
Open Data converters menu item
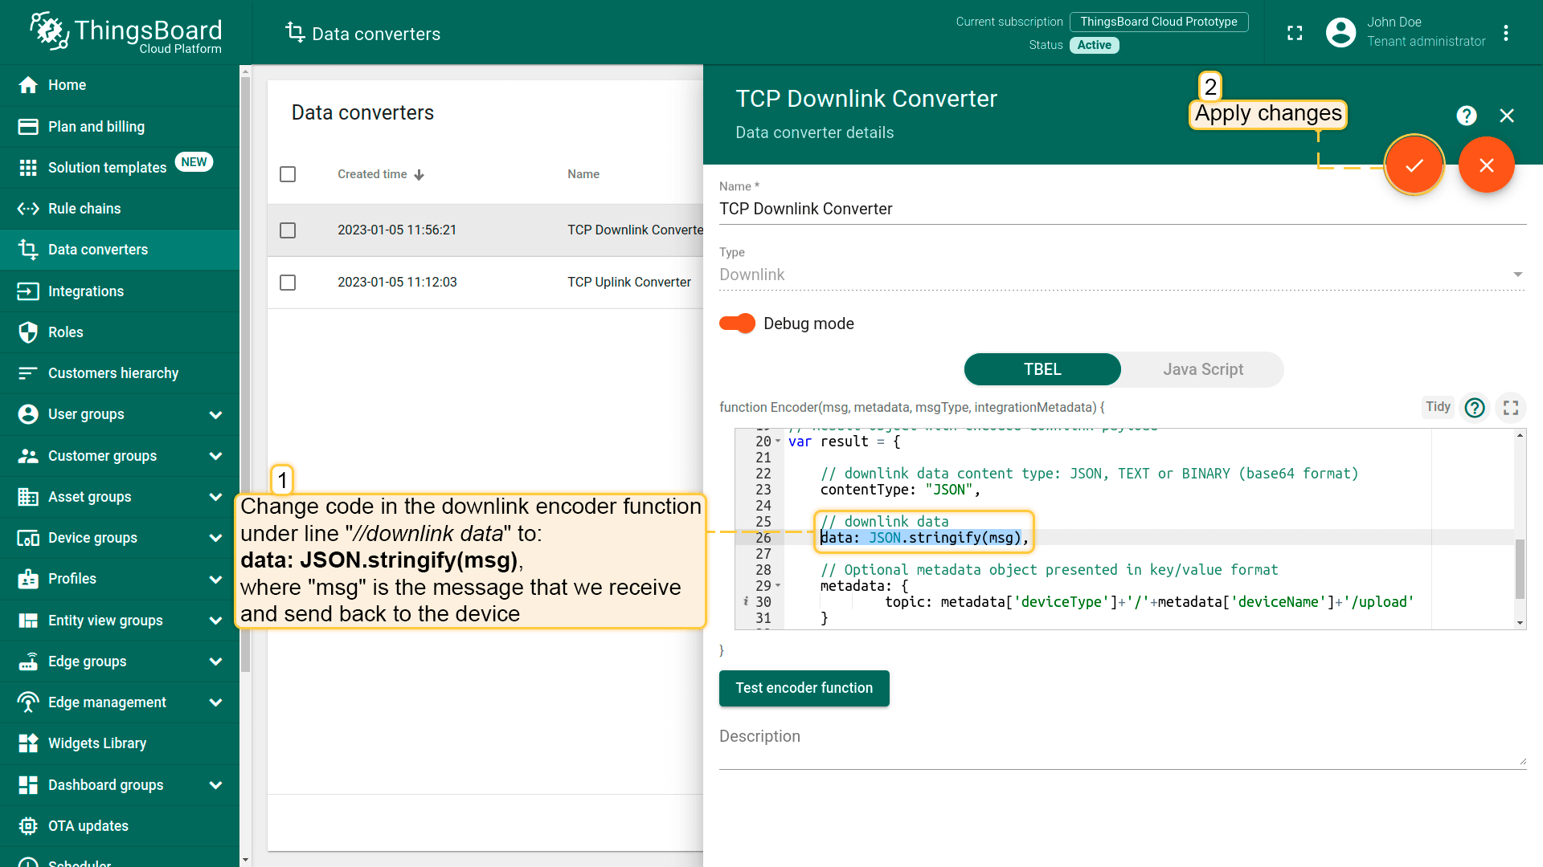[120, 250]
